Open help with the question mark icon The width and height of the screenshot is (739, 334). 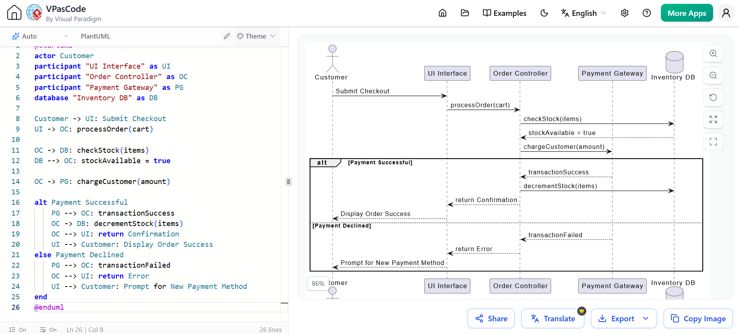click(x=647, y=13)
